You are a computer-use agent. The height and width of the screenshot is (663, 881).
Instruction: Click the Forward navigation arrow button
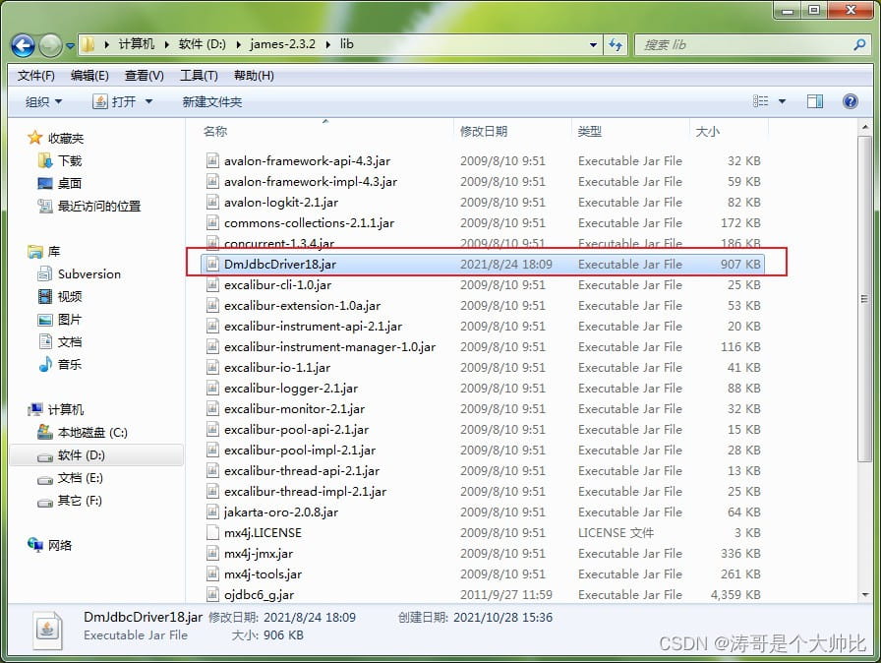[50, 45]
